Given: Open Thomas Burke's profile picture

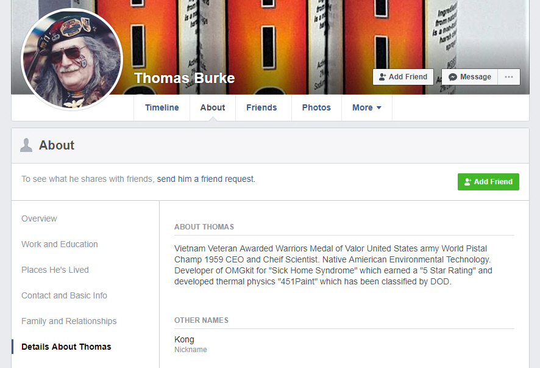Looking at the screenshot, I should [72, 59].
